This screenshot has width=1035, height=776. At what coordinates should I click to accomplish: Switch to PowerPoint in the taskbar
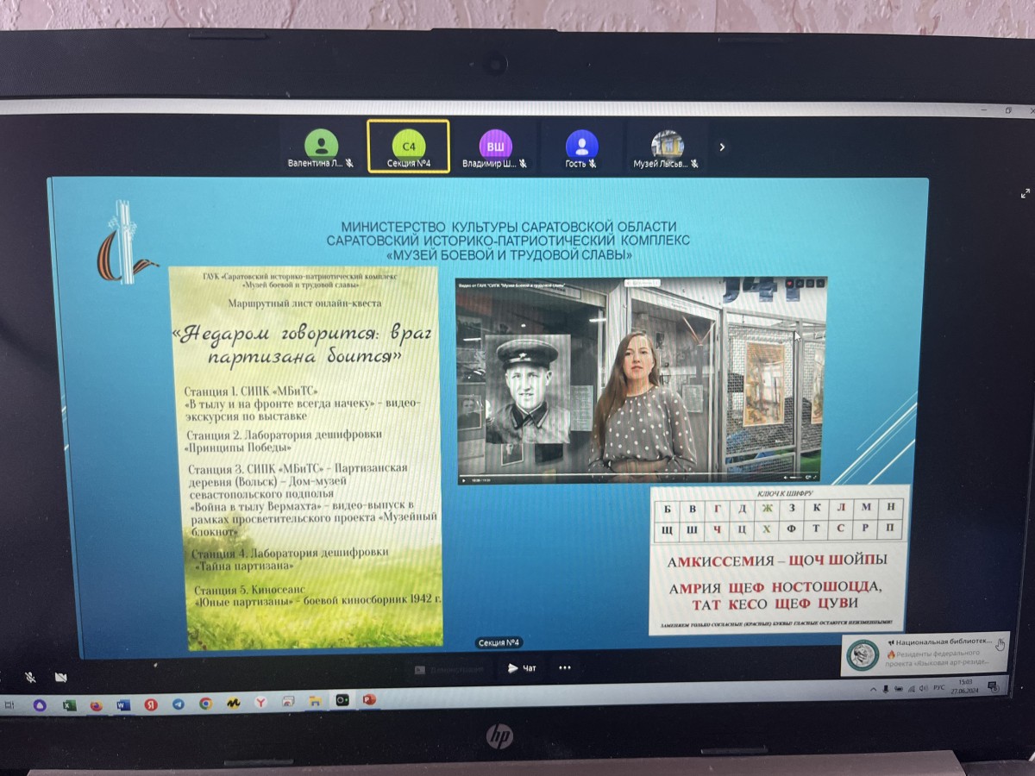(x=369, y=699)
